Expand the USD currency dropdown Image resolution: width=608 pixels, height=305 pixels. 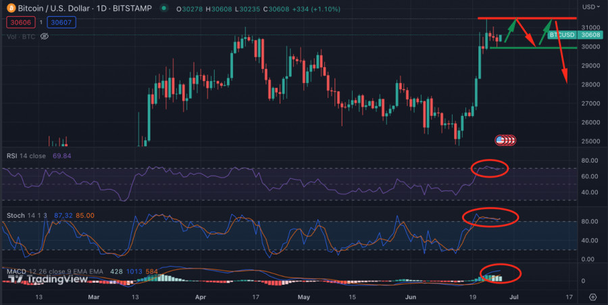pos(590,7)
